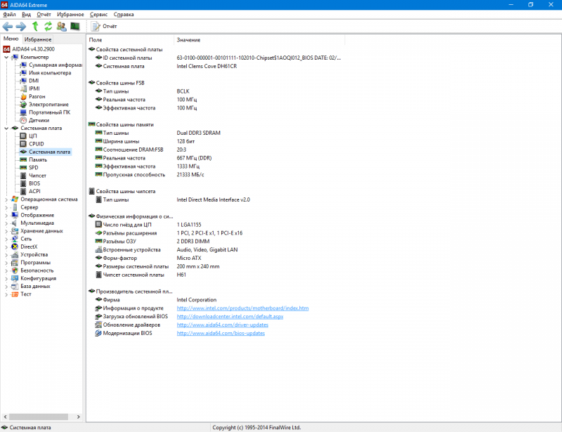Click the Значение column header
The width and height of the screenshot is (562, 432).
coord(188,40)
